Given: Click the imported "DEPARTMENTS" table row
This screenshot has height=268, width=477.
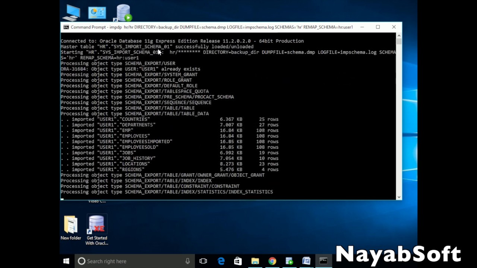Looking at the screenshot, I should pyautogui.click(x=170, y=125).
